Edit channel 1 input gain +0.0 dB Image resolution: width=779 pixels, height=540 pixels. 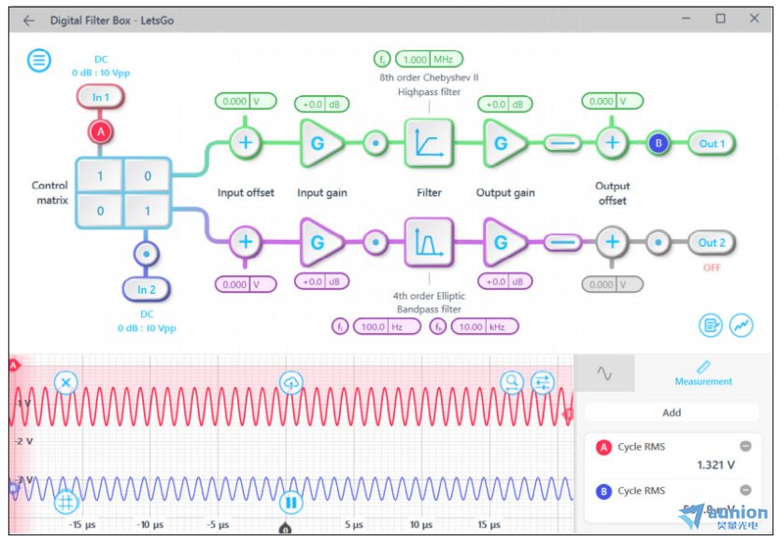click(x=321, y=104)
